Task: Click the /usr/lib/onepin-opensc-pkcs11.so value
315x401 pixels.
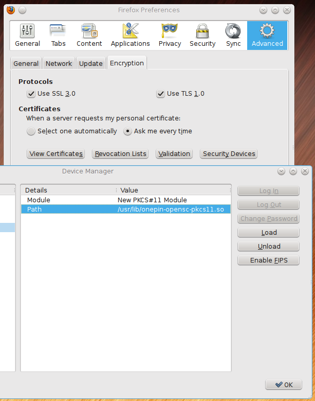Action: [171, 209]
